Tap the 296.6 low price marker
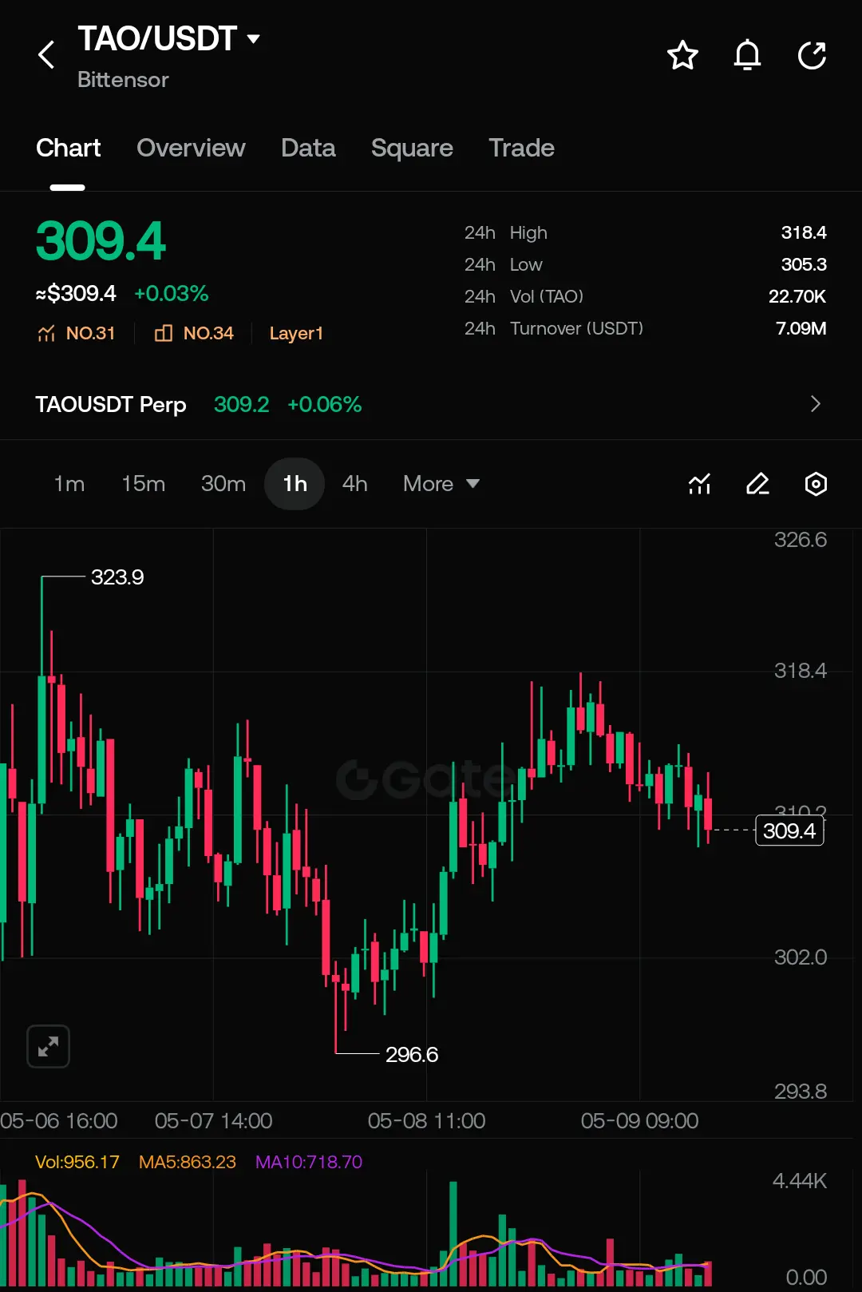 [412, 1054]
